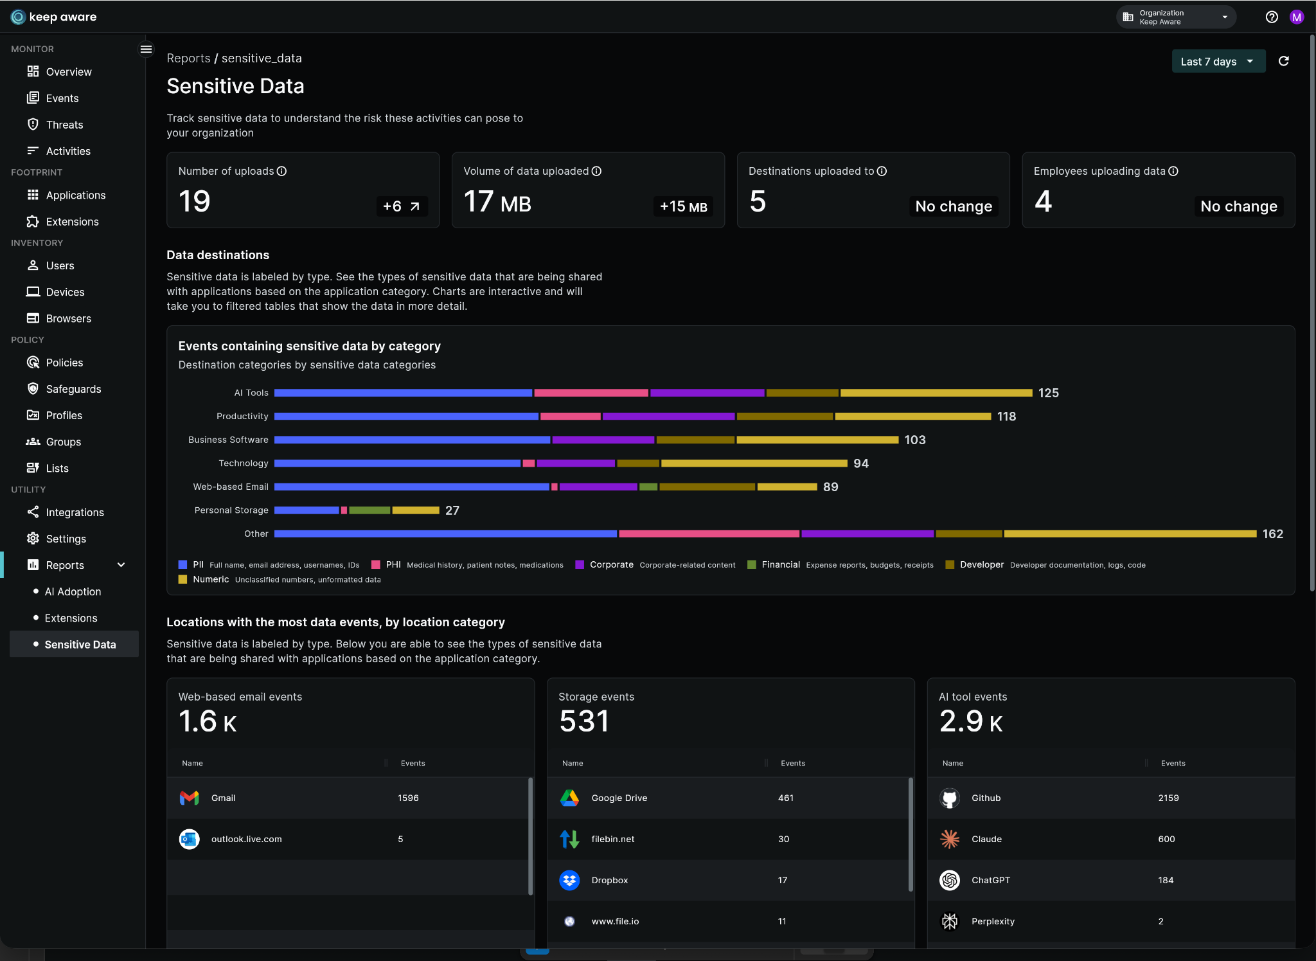Screen dimensions: 1316x961
Task: Open AI Adoption report in sidebar
Action: pyautogui.click(x=73, y=591)
